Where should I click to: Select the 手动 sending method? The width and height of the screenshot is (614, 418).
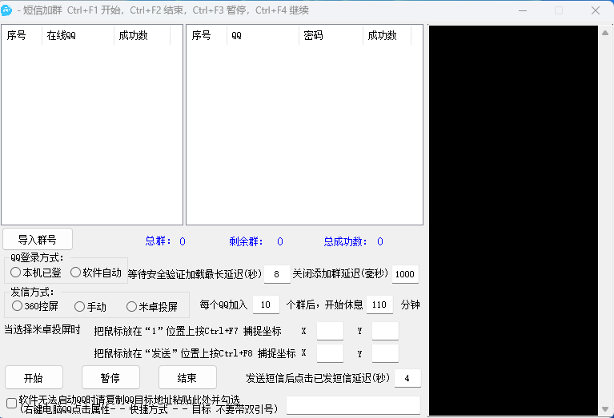pos(79,306)
